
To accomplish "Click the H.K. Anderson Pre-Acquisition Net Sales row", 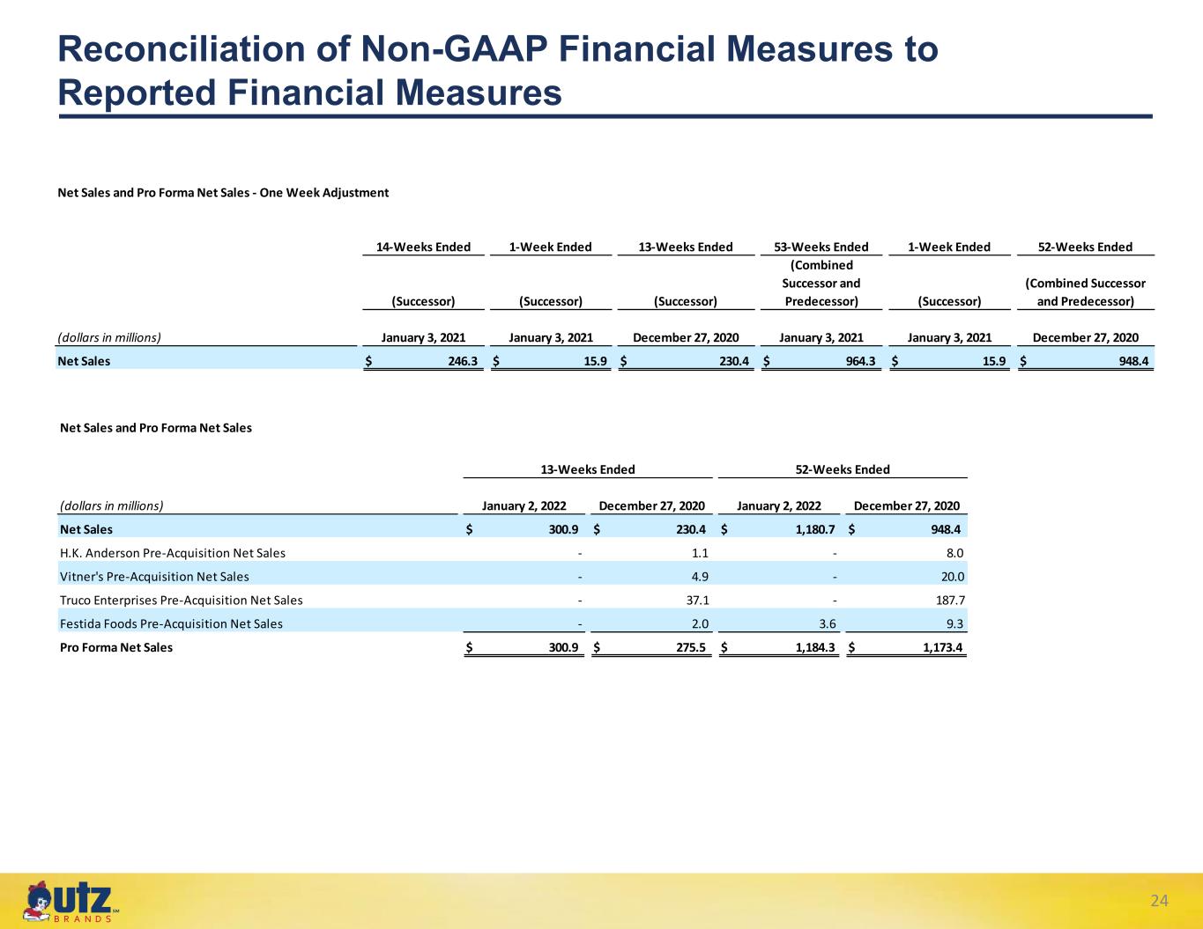I will [x=513, y=553].
